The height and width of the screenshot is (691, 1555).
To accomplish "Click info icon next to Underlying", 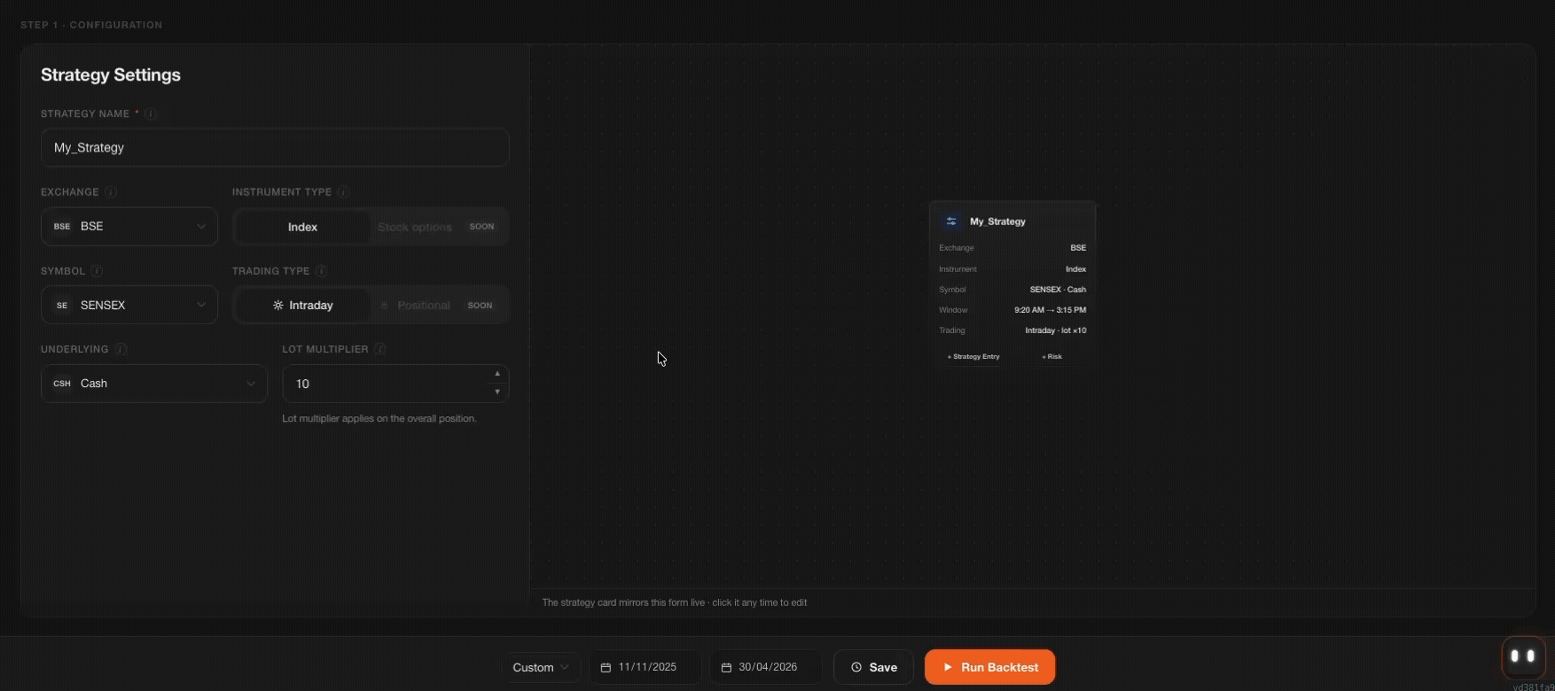I will pyautogui.click(x=121, y=349).
